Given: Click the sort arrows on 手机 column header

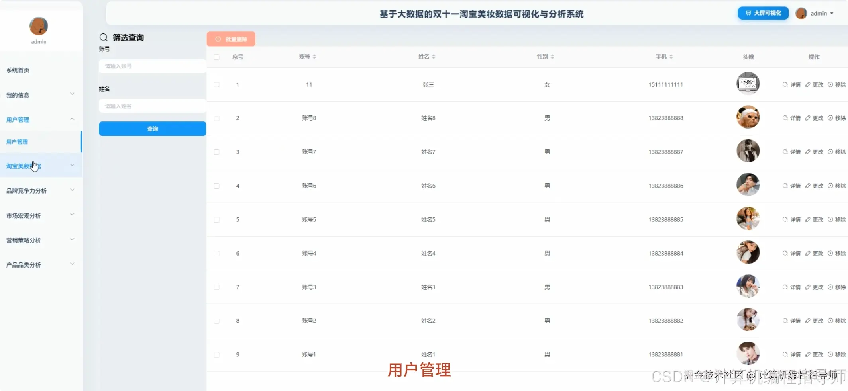Looking at the screenshot, I should [x=671, y=57].
